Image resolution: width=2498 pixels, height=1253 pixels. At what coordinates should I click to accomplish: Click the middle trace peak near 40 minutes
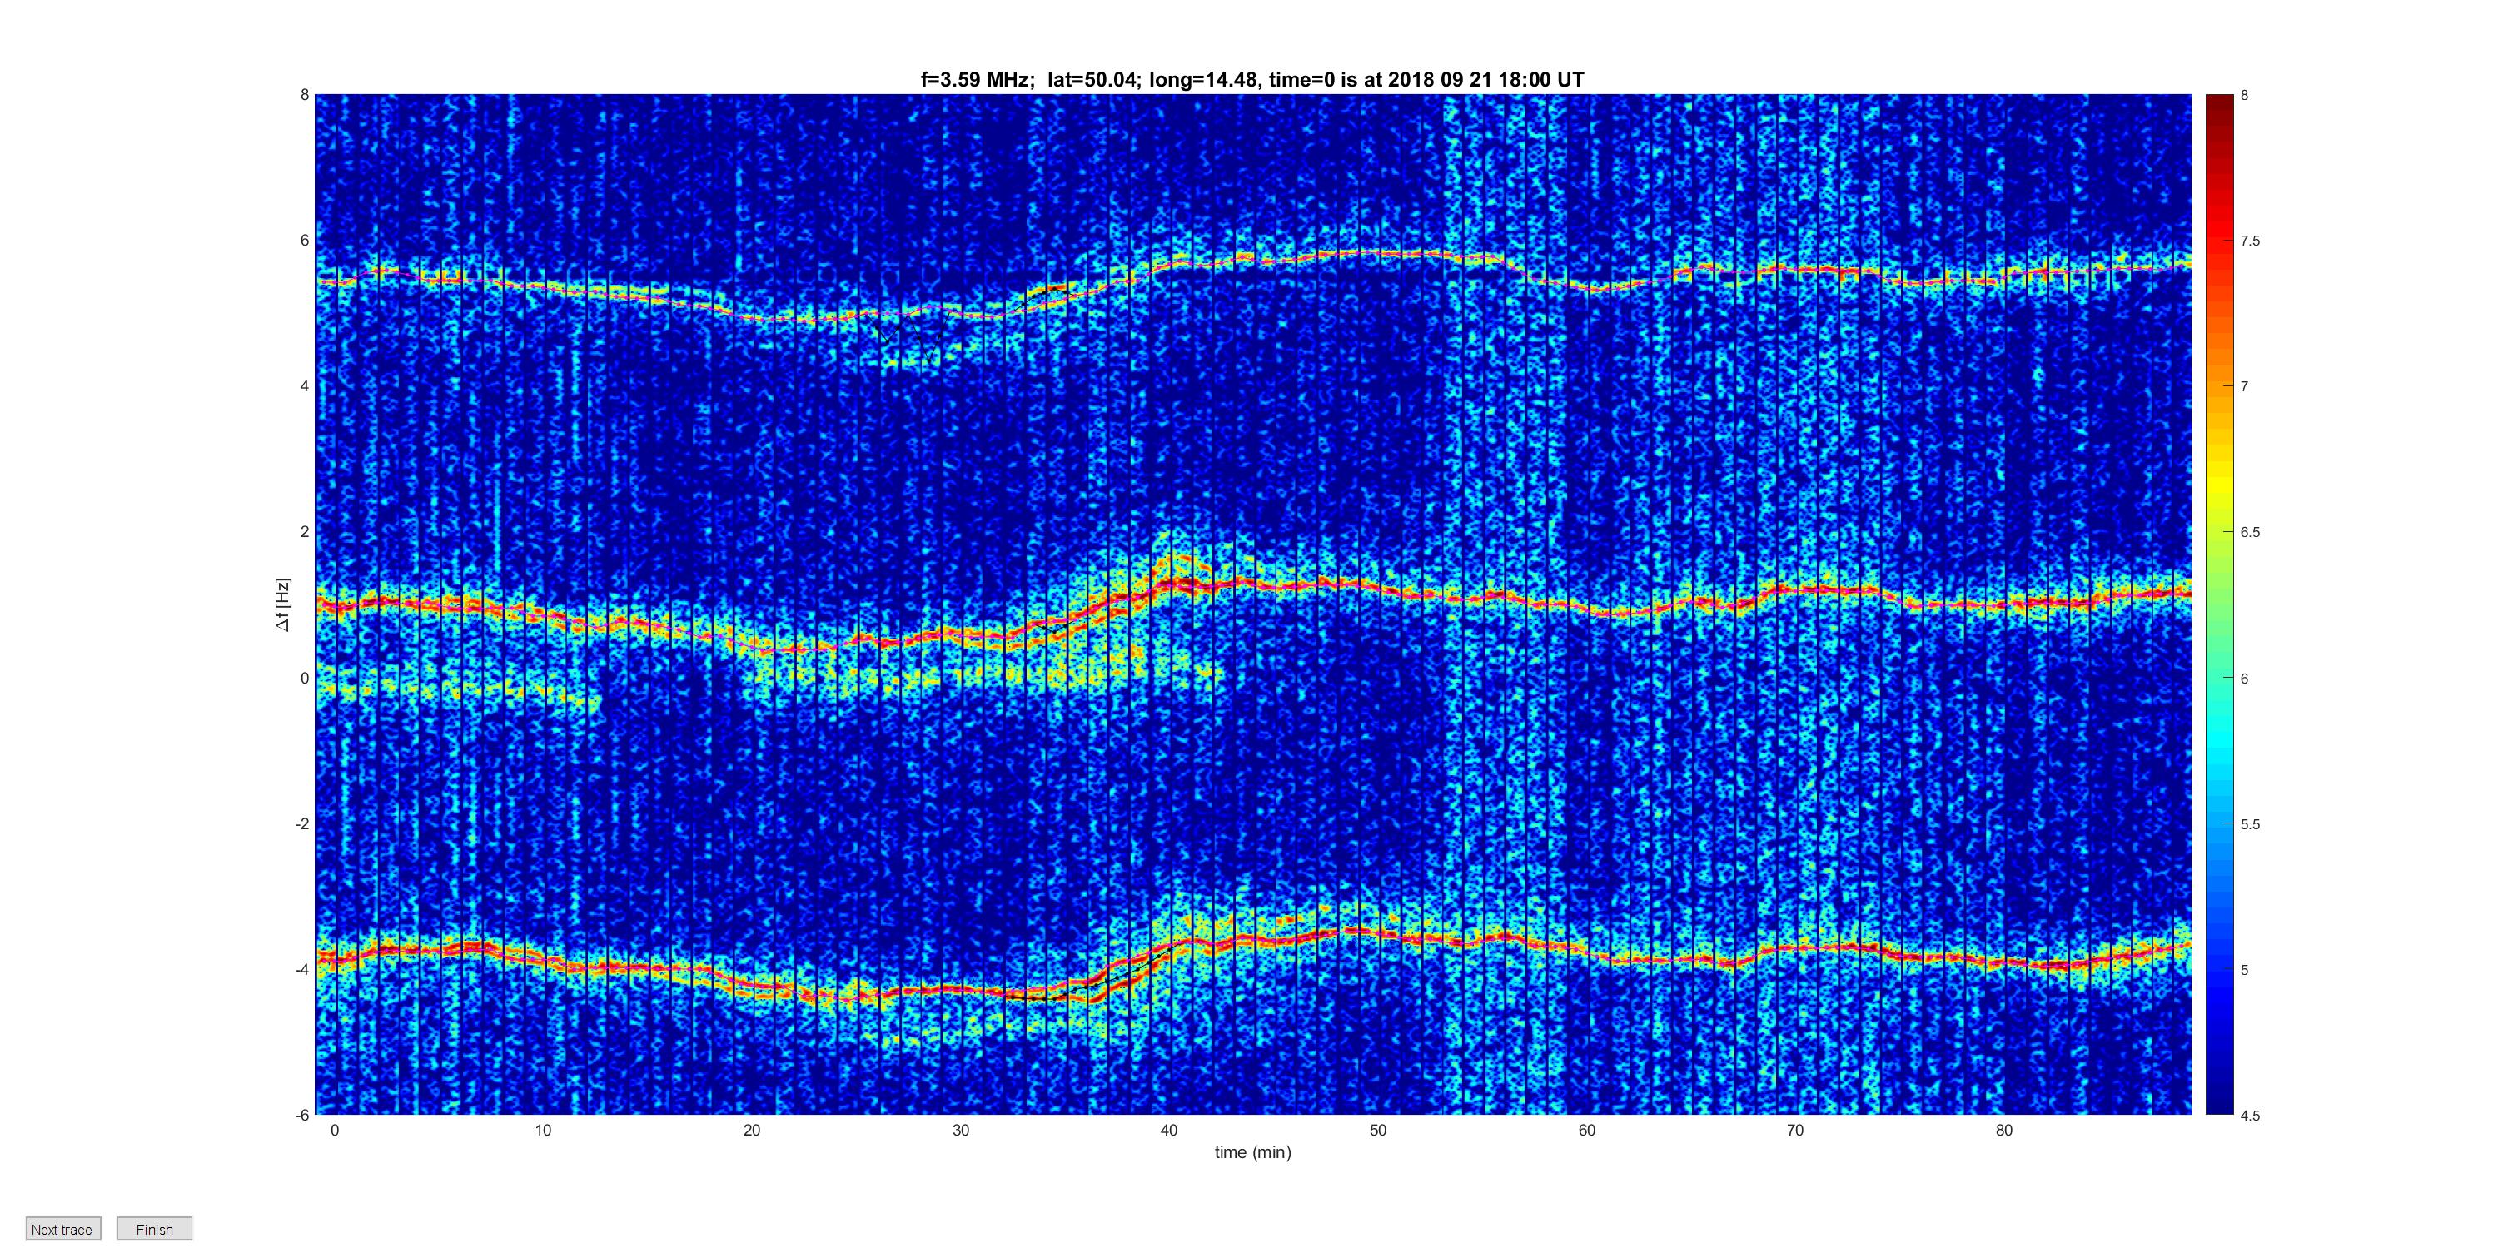(x=1175, y=582)
